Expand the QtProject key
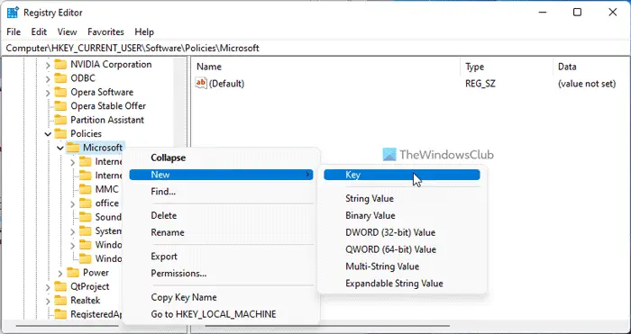This screenshot has width=631, height=334. pos(48,287)
